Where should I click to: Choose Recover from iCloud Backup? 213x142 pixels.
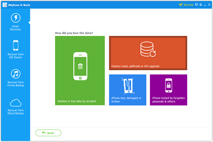tap(16, 107)
